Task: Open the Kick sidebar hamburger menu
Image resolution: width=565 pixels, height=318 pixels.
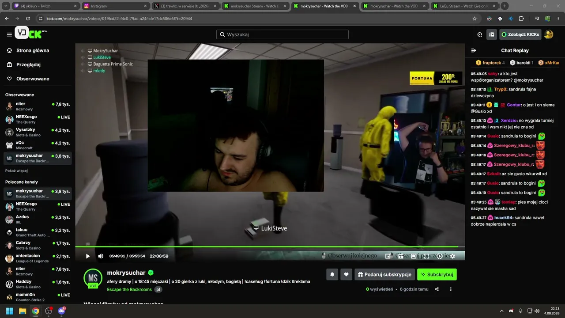Action: 9,34
